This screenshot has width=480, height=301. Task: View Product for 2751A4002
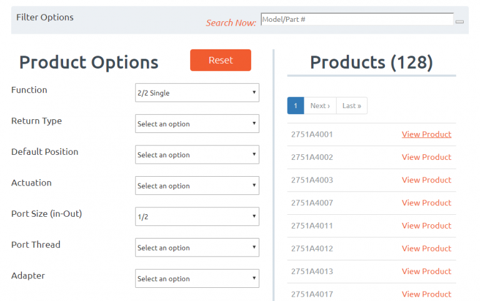click(x=426, y=157)
